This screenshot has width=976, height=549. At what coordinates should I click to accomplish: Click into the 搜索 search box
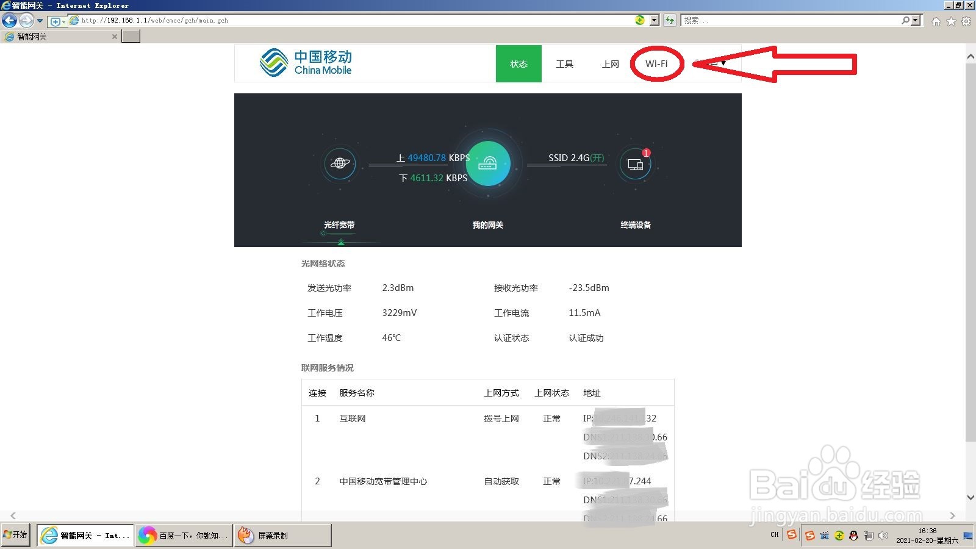pyautogui.click(x=790, y=20)
